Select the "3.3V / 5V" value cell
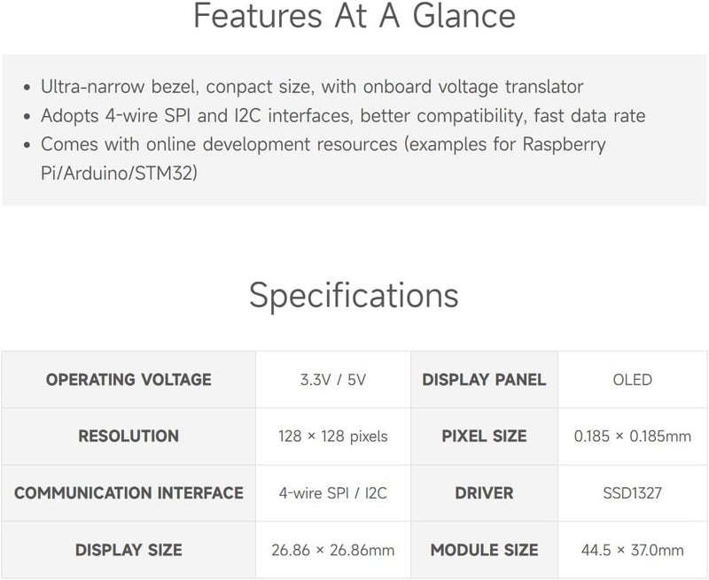 point(333,380)
